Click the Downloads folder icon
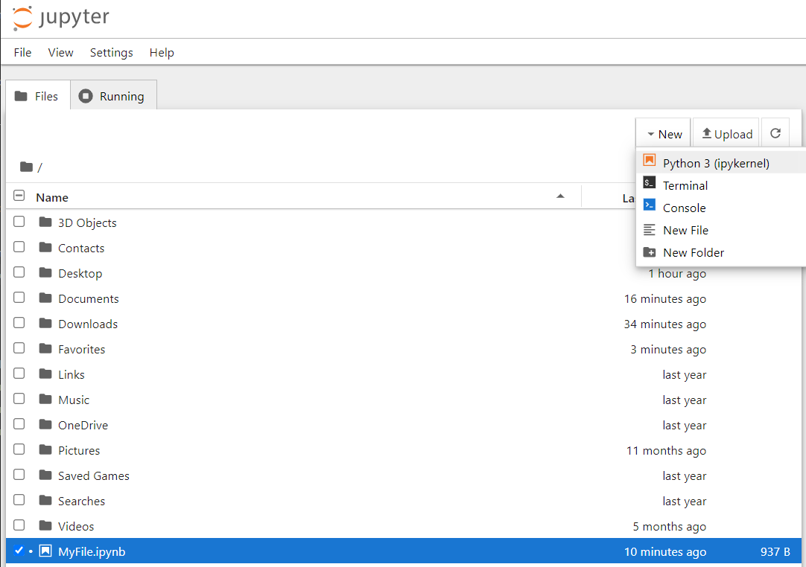The width and height of the screenshot is (806, 567). (45, 323)
